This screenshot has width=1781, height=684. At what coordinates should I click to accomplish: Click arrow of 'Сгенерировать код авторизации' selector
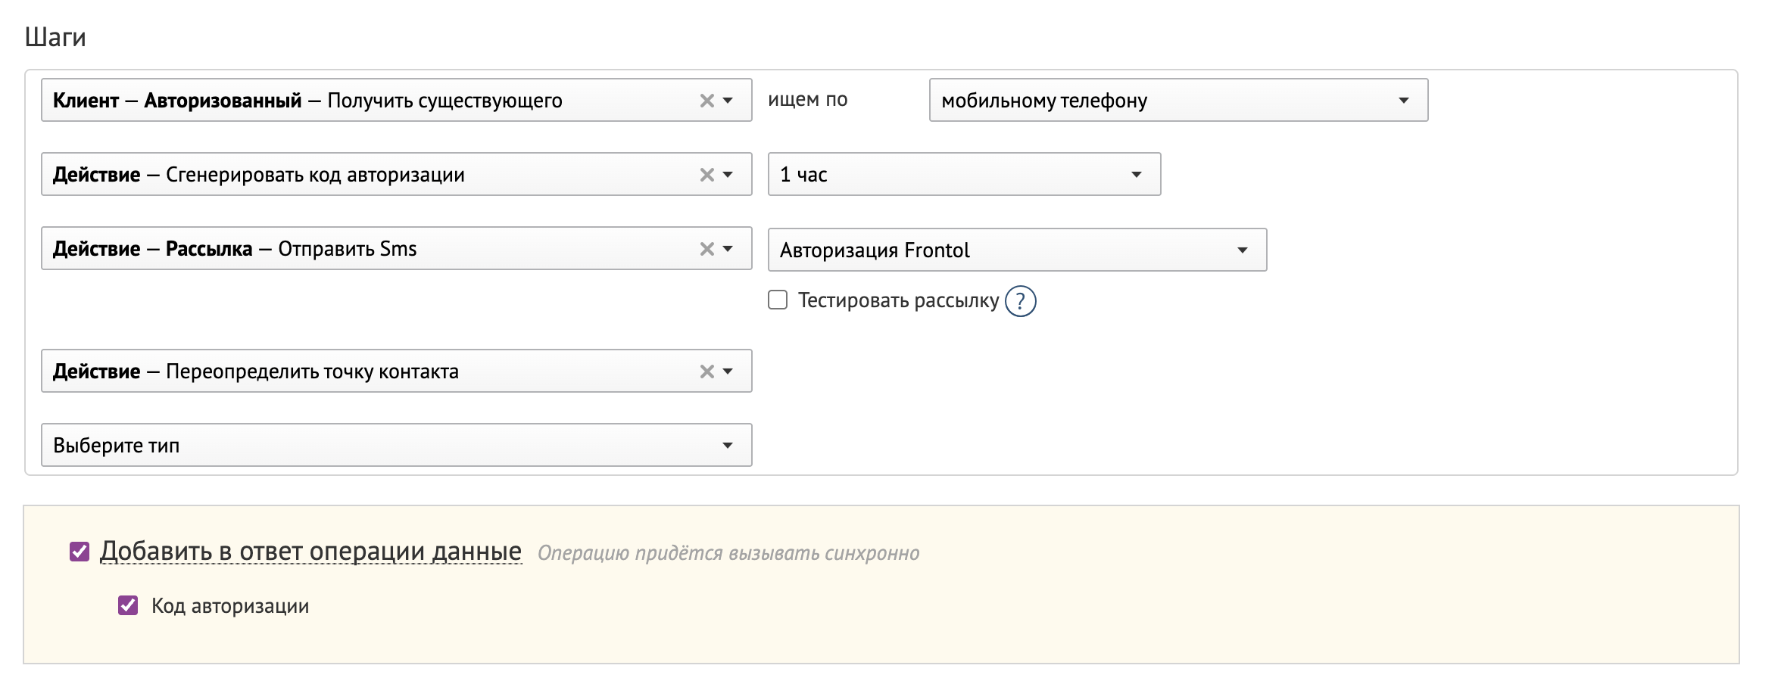tap(728, 175)
